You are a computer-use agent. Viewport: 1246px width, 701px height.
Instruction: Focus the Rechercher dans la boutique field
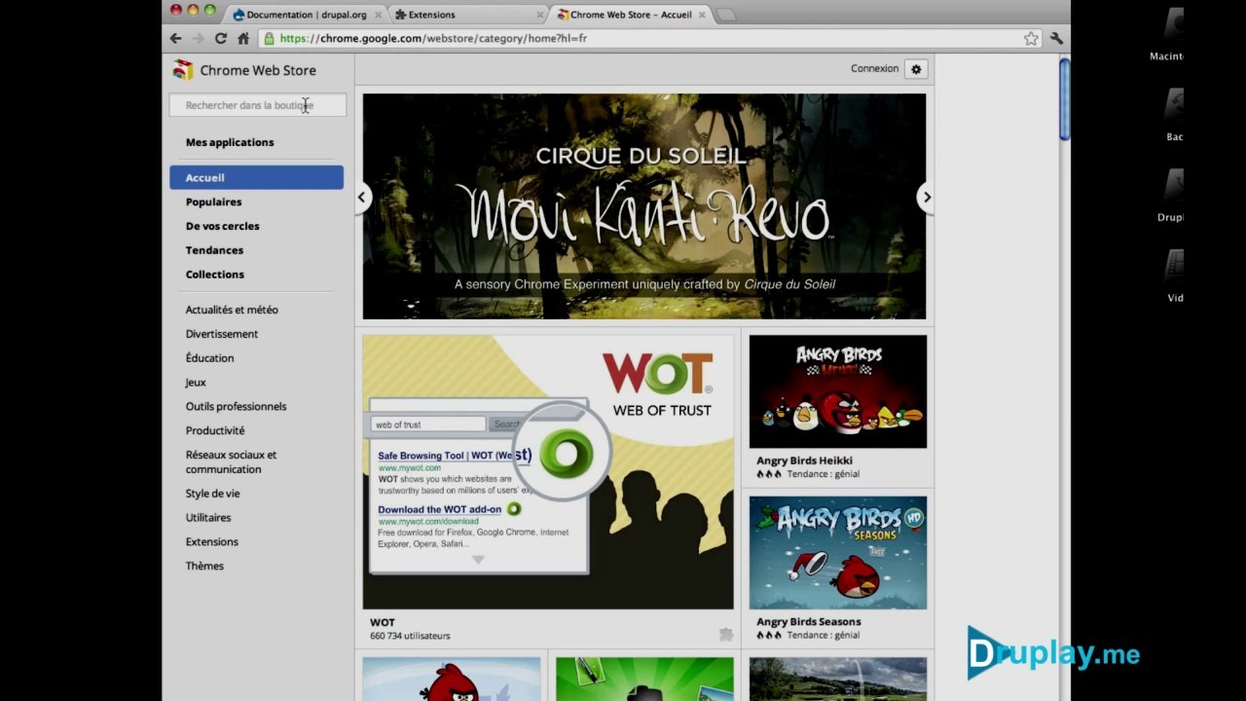point(258,105)
